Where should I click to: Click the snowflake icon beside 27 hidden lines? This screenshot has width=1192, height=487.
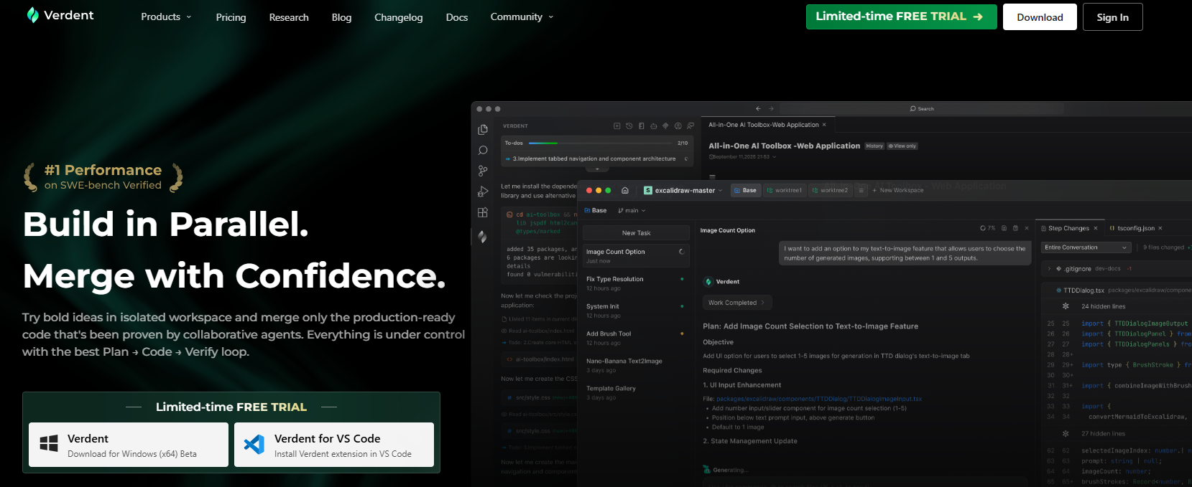(1066, 433)
